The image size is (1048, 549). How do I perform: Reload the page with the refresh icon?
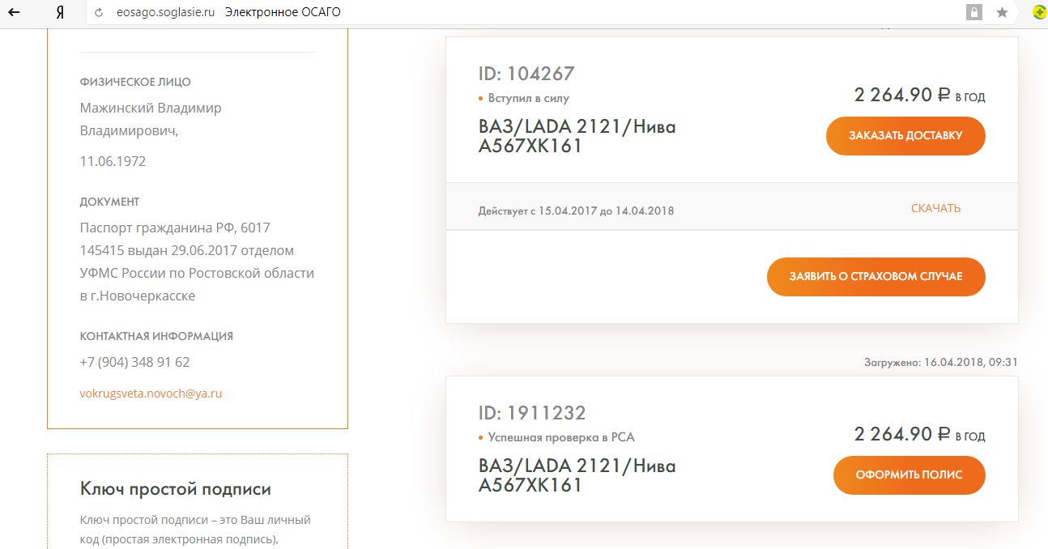point(99,12)
